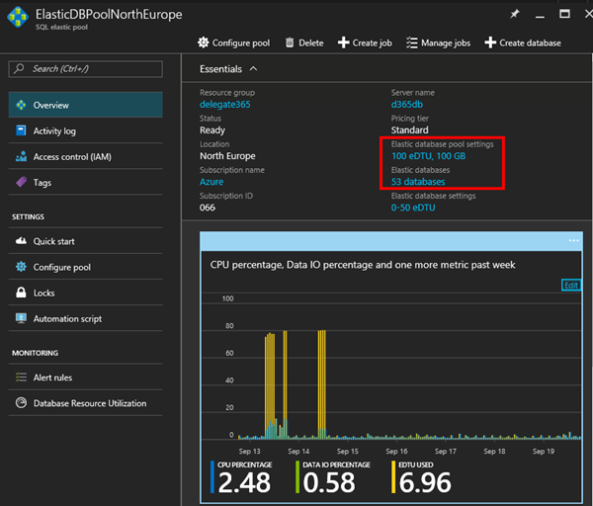Click the Create database plus icon

[x=490, y=42]
